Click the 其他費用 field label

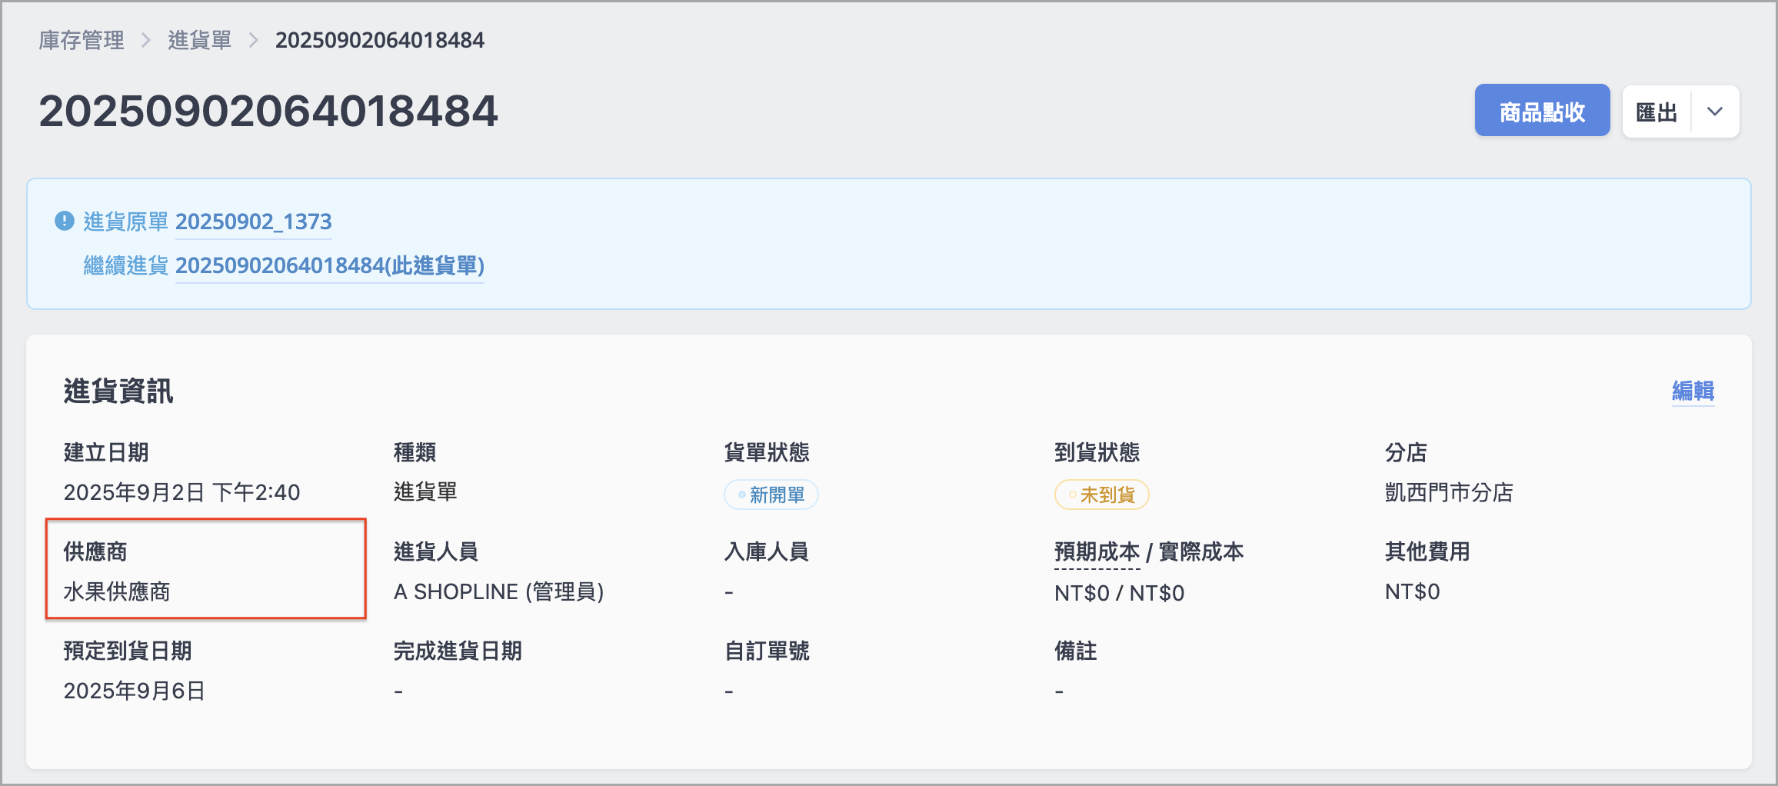[x=1427, y=551]
